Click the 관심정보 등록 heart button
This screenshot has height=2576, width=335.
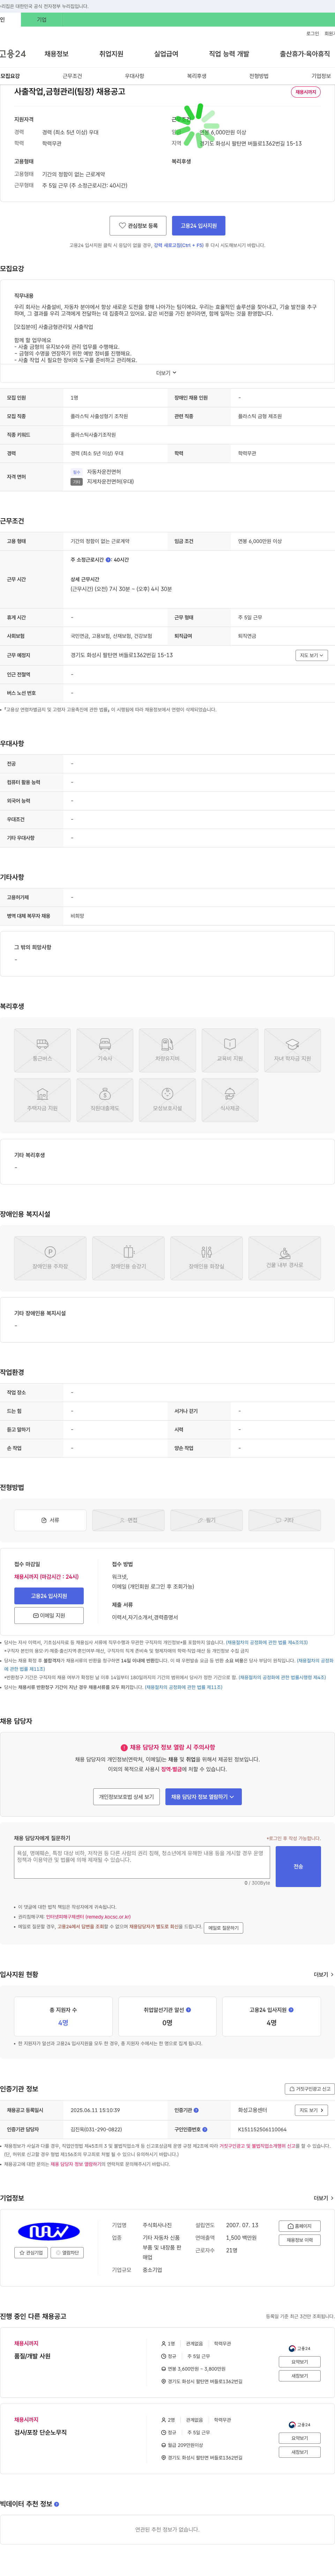tap(137, 226)
